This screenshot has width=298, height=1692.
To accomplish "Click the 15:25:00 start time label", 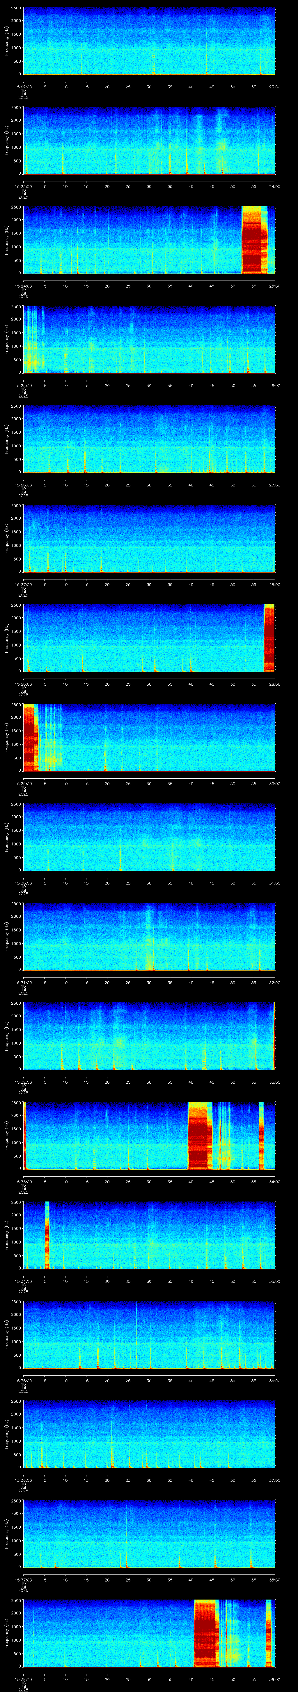I will tap(23, 386).
